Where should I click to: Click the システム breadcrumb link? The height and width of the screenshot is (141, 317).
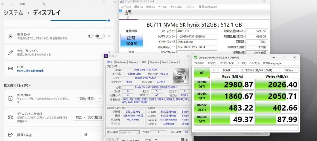tap(13, 13)
